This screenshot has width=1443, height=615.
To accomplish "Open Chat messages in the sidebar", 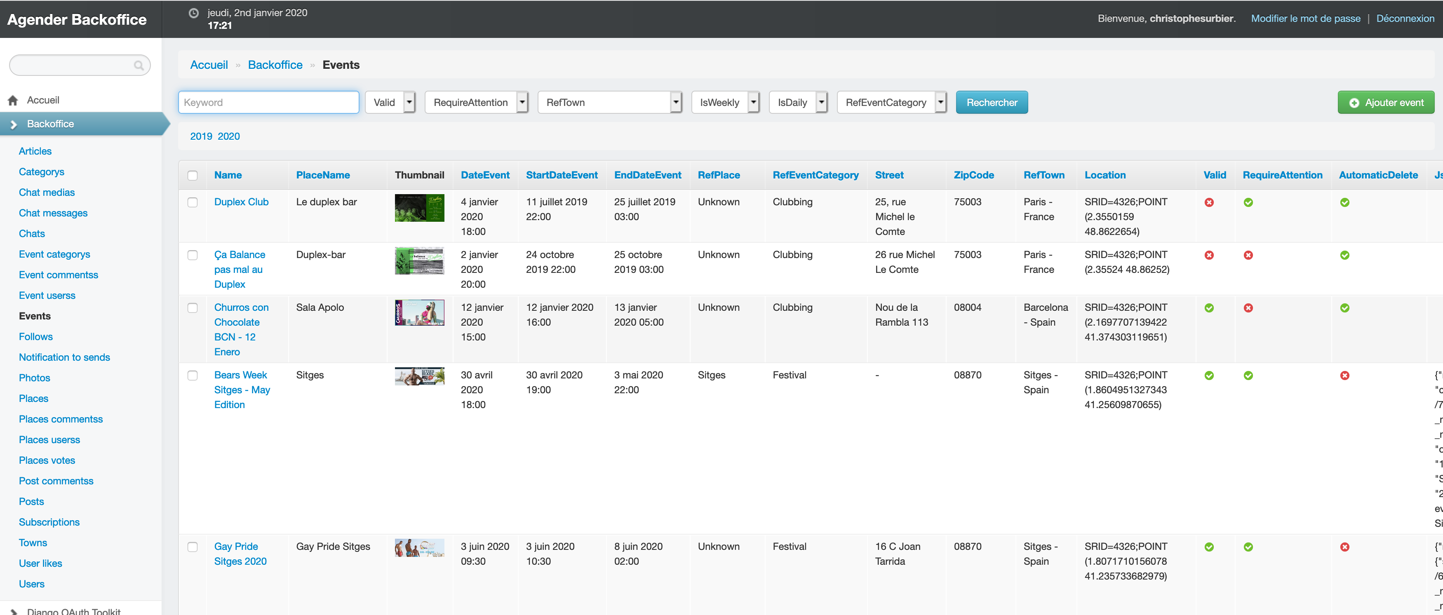I will [x=53, y=213].
